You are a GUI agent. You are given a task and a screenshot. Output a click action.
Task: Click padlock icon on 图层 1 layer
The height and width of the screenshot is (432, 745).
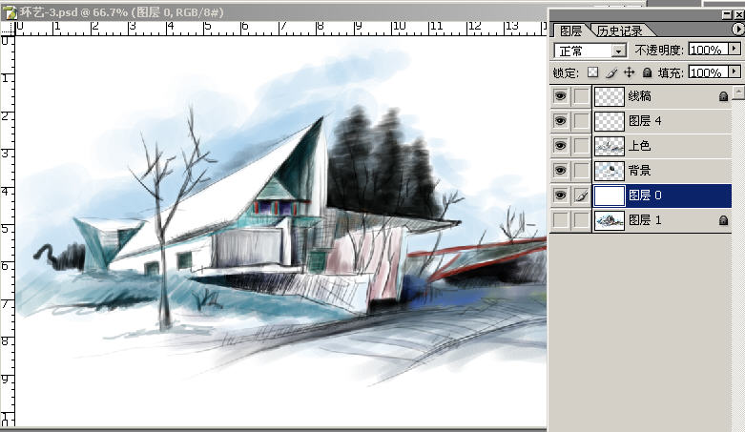pyautogui.click(x=723, y=220)
